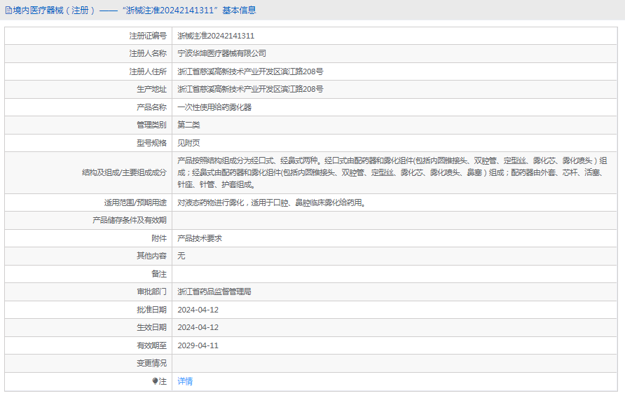Screen dimensions: 625x398
Task: Click the 生效日期 label
Action: click(151, 327)
